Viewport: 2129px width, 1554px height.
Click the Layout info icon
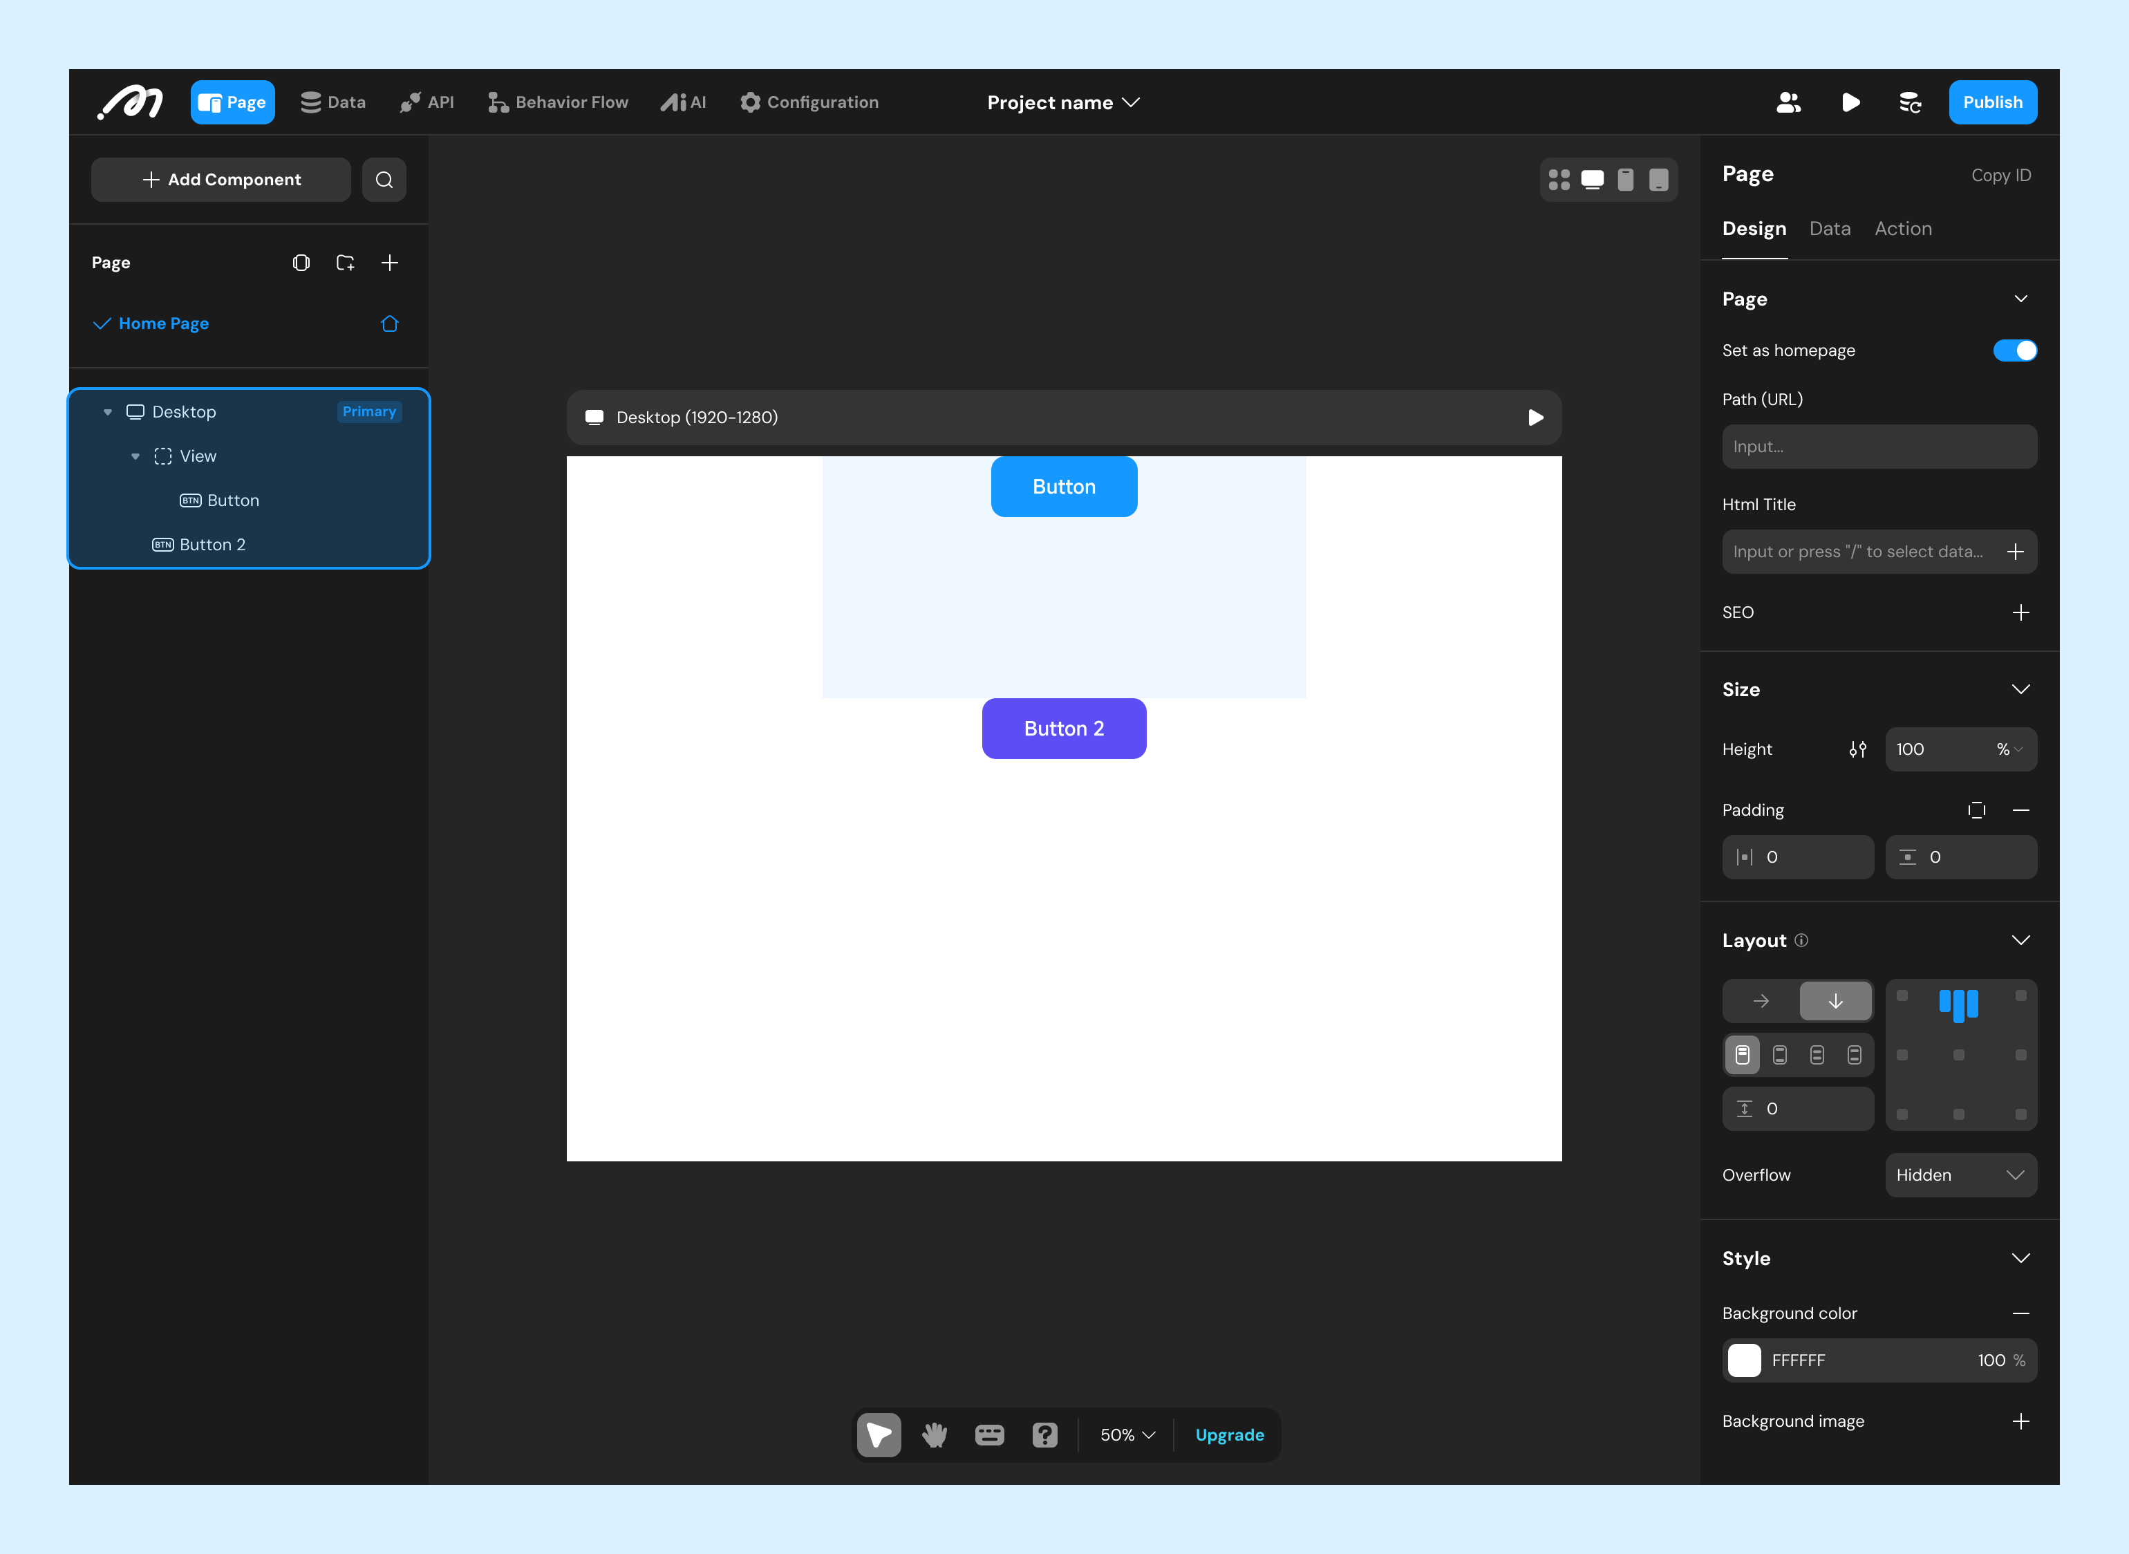point(1801,939)
